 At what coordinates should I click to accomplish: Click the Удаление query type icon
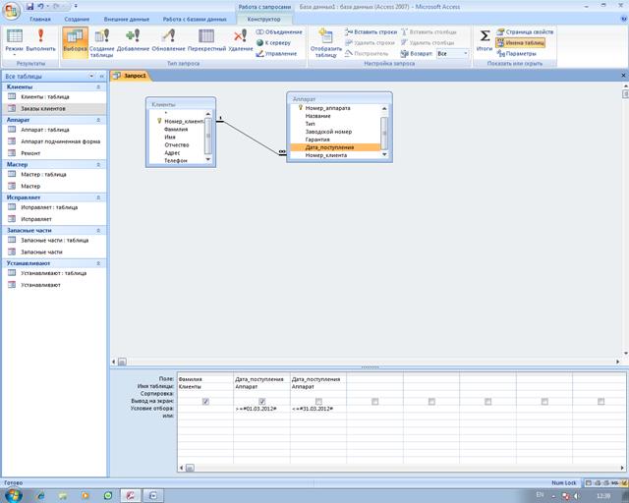(x=241, y=39)
